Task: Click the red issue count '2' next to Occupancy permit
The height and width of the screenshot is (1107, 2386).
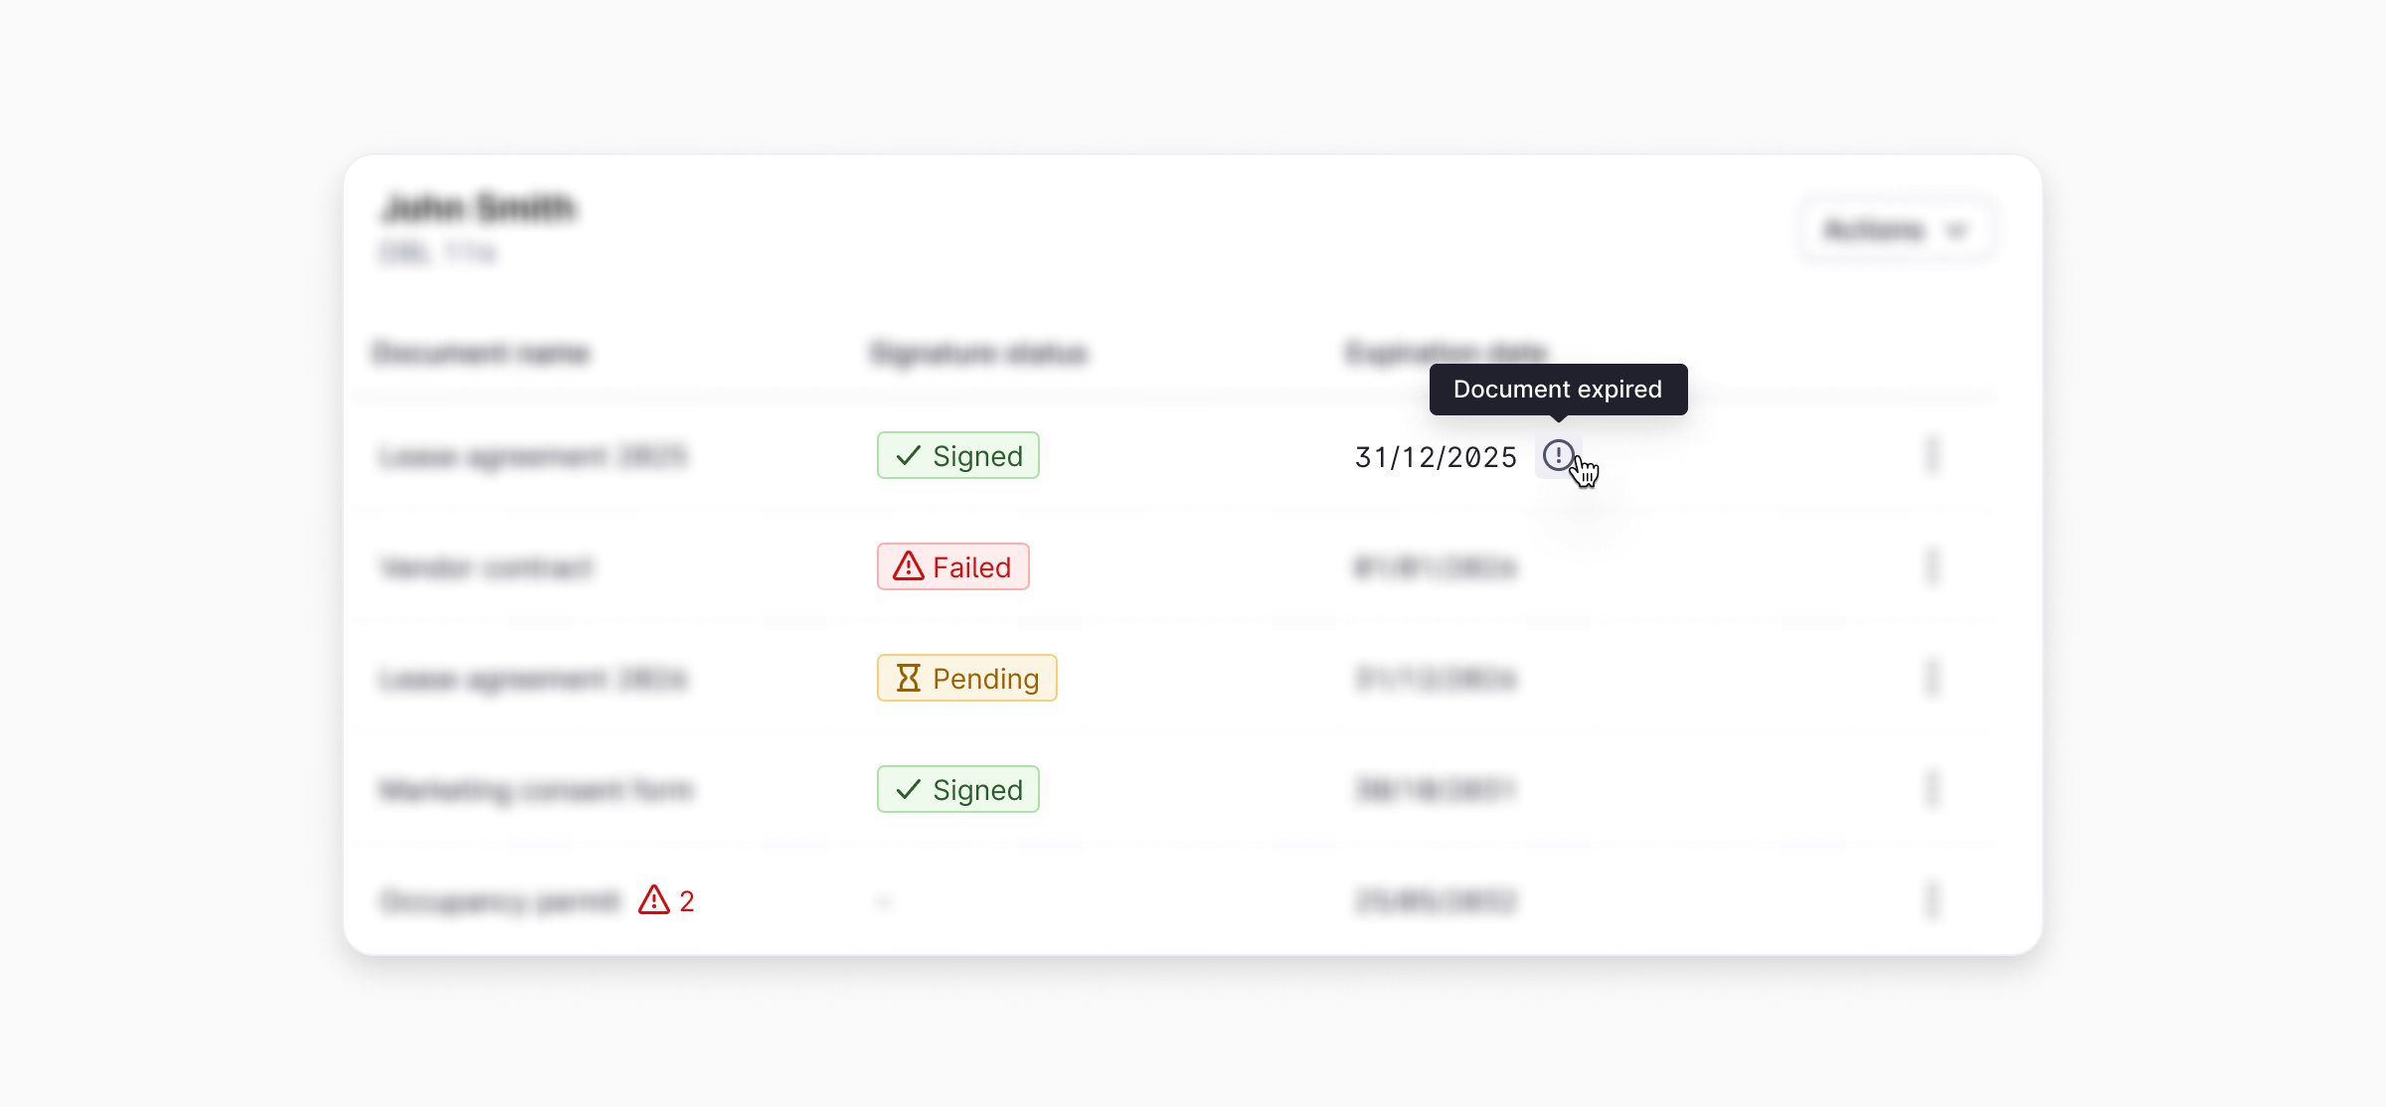Action: (687, 899)
